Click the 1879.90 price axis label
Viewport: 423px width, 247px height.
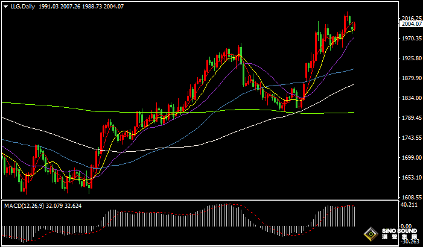(411, 78)
